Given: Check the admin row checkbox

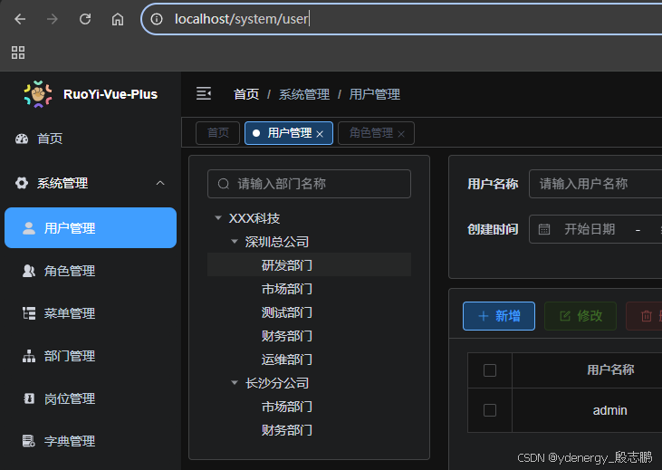Looking at the screenshot, I should (x=490, y=410).
